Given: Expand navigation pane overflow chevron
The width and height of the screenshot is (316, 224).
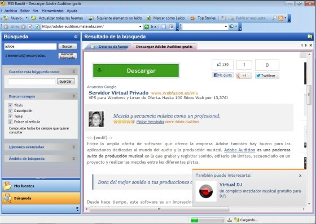Looking at the screenshot, I should point(77,209).
